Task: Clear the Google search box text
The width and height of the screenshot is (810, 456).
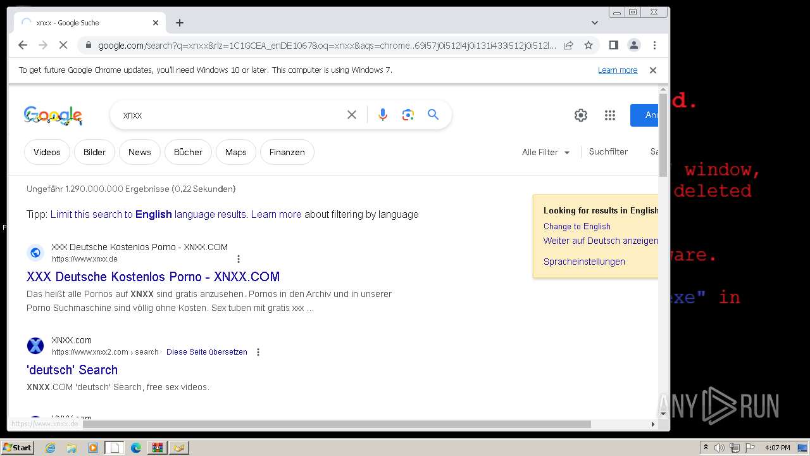Action: (352, 115)
